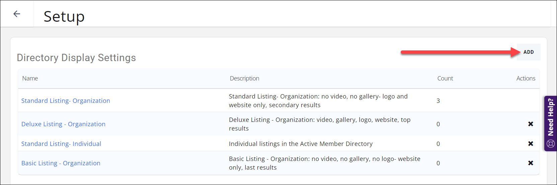Open the Standard Listing- Individual link
Viewport: 557px width, 185px height.
[x=61, y=144]
